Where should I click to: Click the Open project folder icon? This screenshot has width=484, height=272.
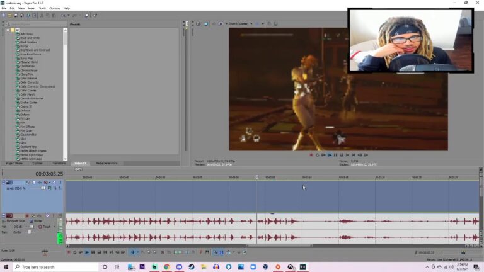point(9,14)
